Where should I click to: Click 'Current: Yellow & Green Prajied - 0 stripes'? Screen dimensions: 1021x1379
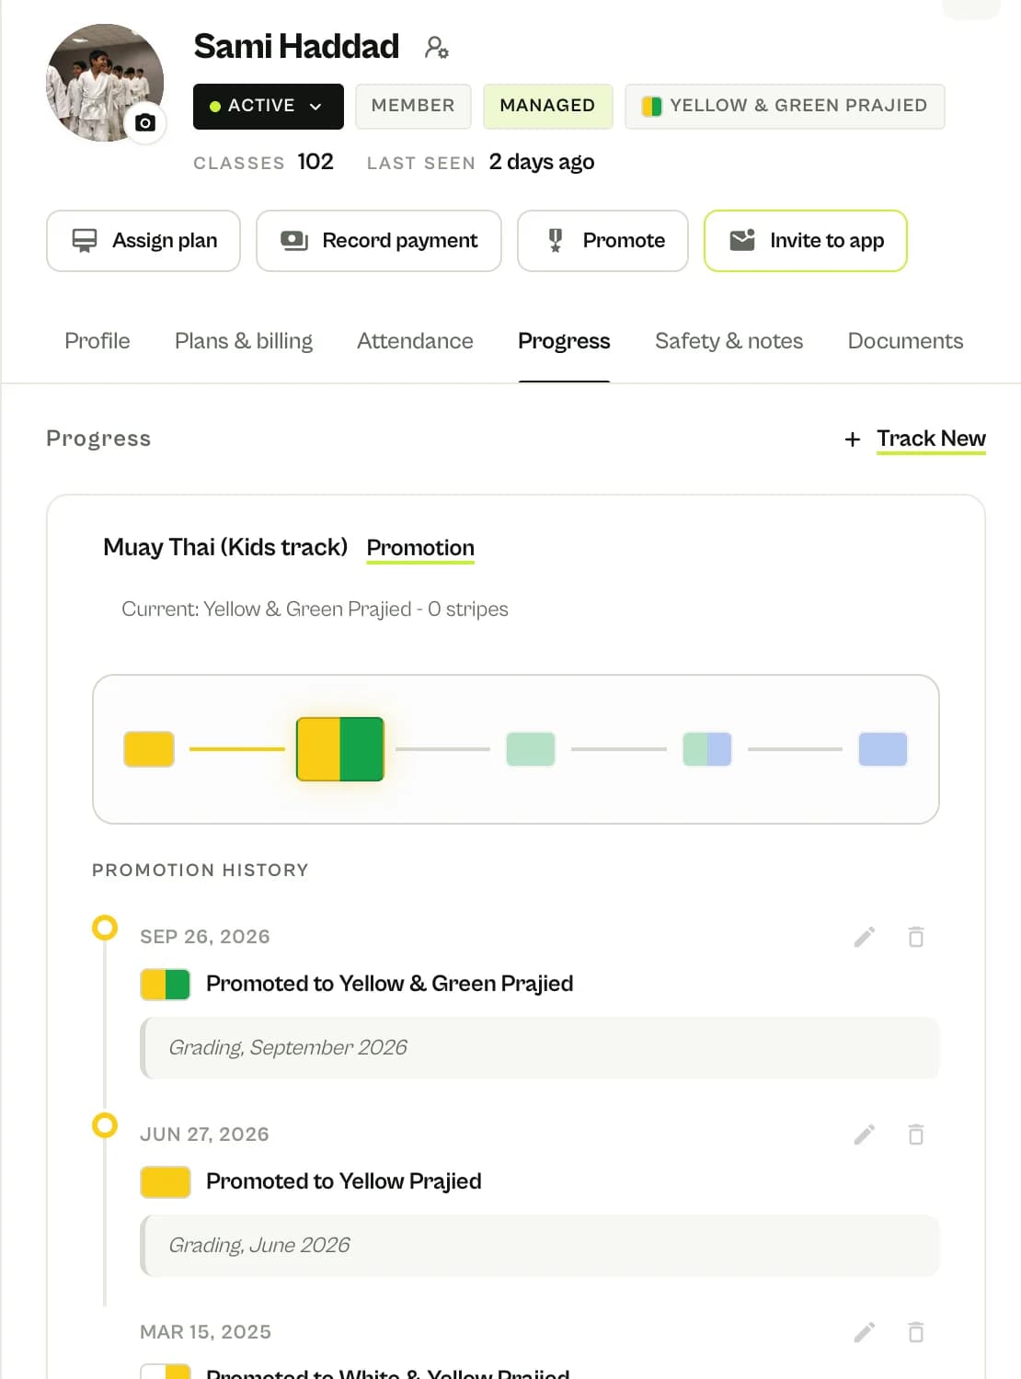(x=315, y=610)
